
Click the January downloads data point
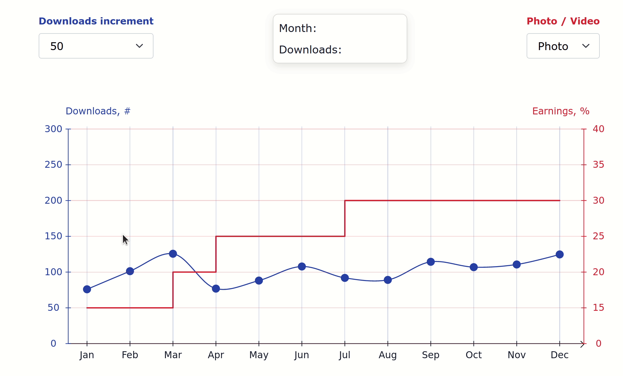[x=87, y=289]
